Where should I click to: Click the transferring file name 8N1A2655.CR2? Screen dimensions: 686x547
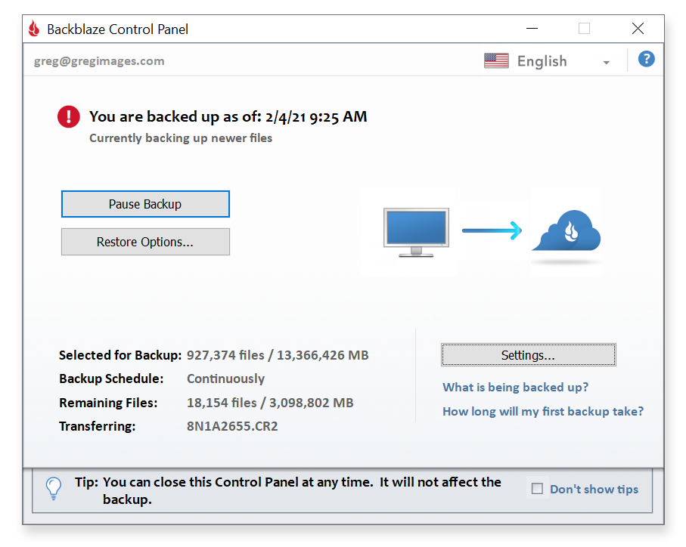232,426
